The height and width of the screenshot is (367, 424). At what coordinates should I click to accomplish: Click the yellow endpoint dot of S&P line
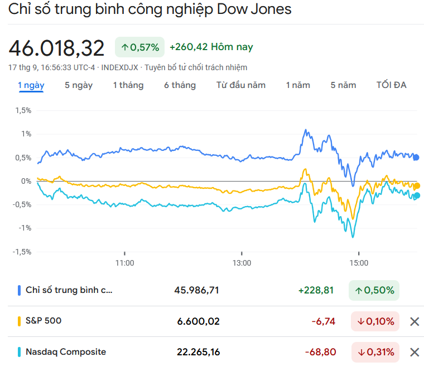coord(417,186)
